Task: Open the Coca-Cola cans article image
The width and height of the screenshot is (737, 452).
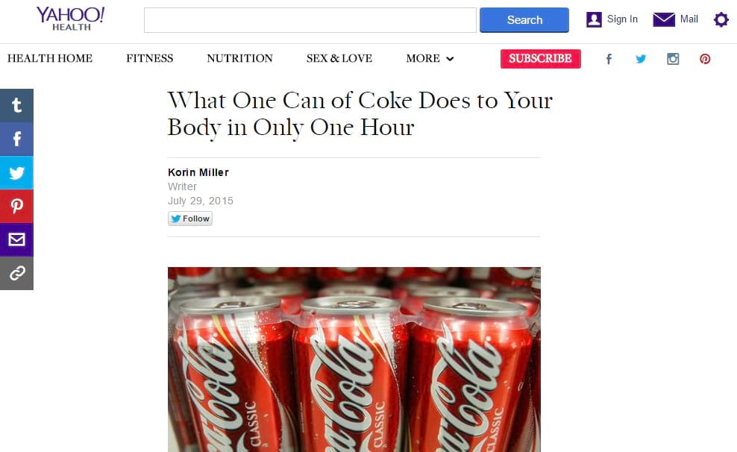Action: click(354, 360)
